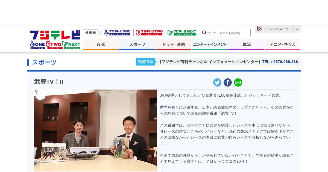The image size is (328, 172).
Task: Open the 音楽 navigation tab
Action: pos(101,45)
